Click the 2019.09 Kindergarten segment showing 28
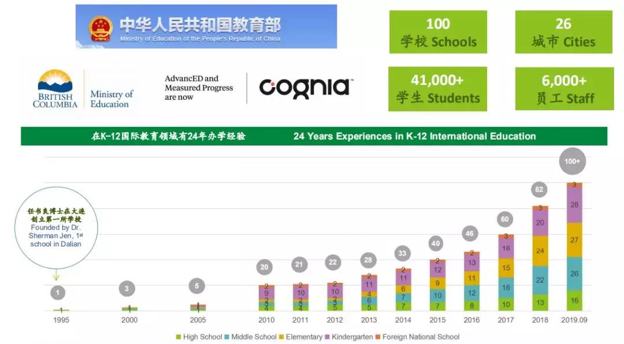Screen dimensions: 624x344 coord(574,205)
